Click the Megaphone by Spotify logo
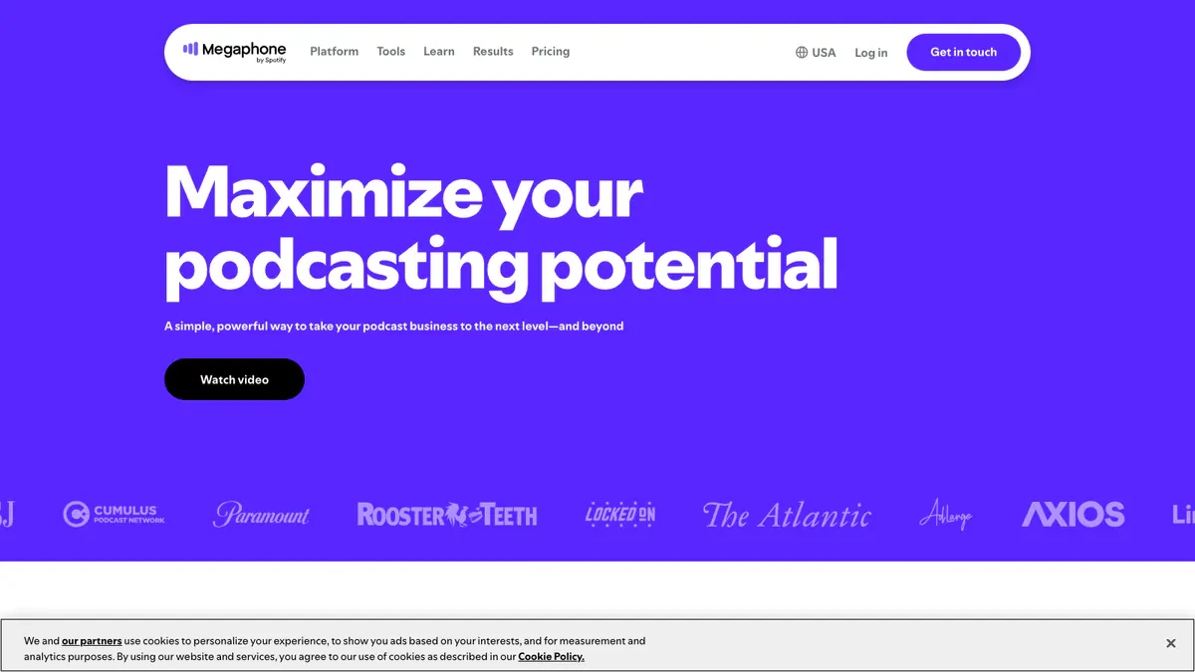Screen dimensions: 1195x672 coord(234,51)
